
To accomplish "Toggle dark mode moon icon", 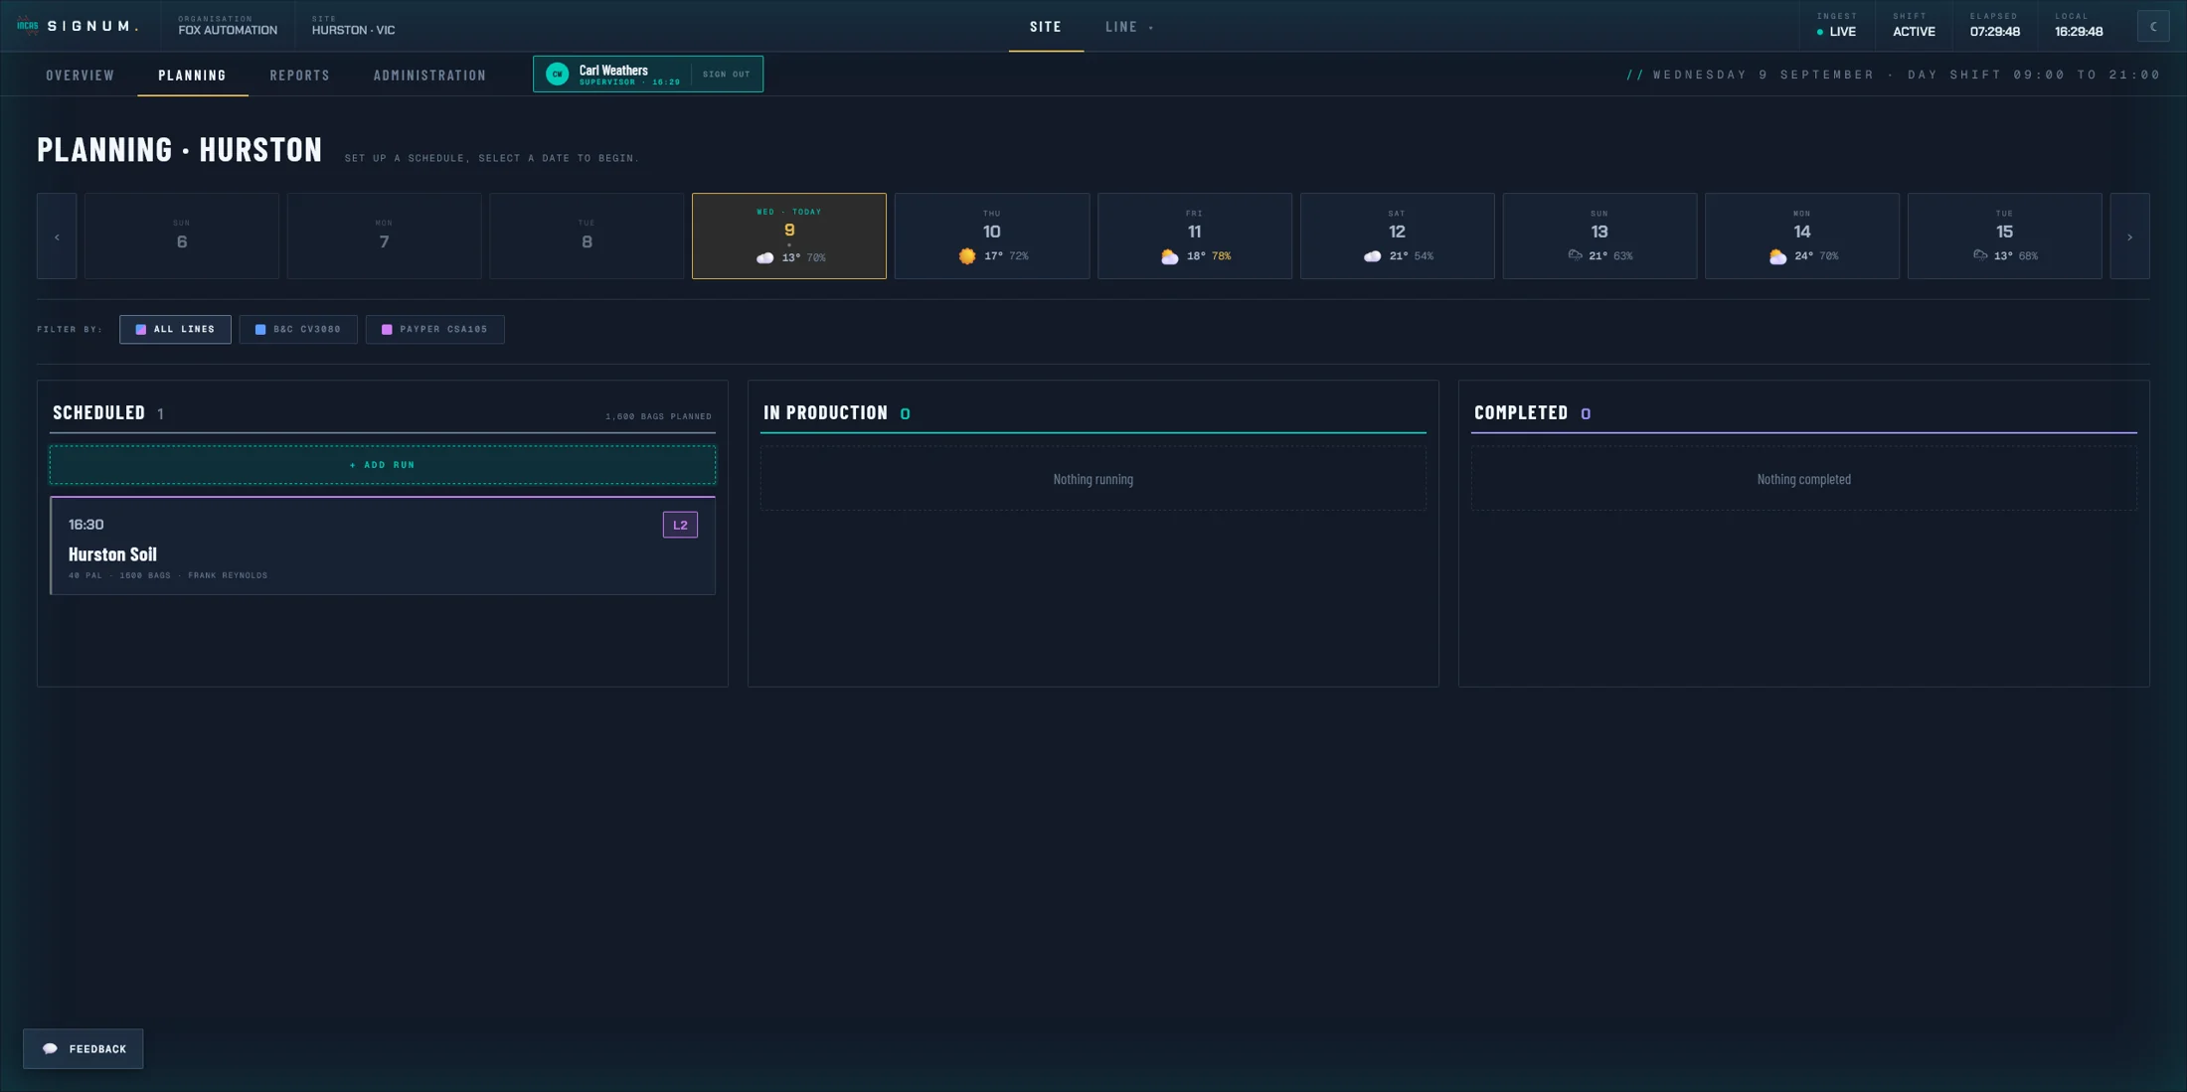I will click(2153, 27).
